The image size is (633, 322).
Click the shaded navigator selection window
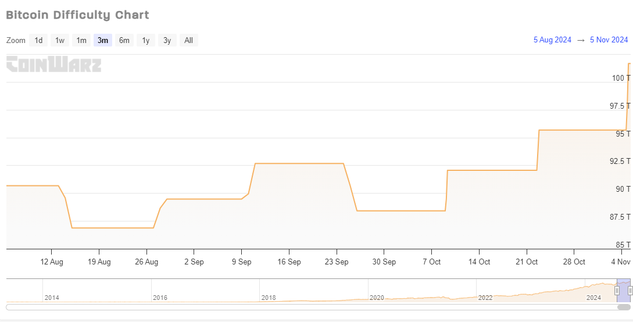pos(624,286)
